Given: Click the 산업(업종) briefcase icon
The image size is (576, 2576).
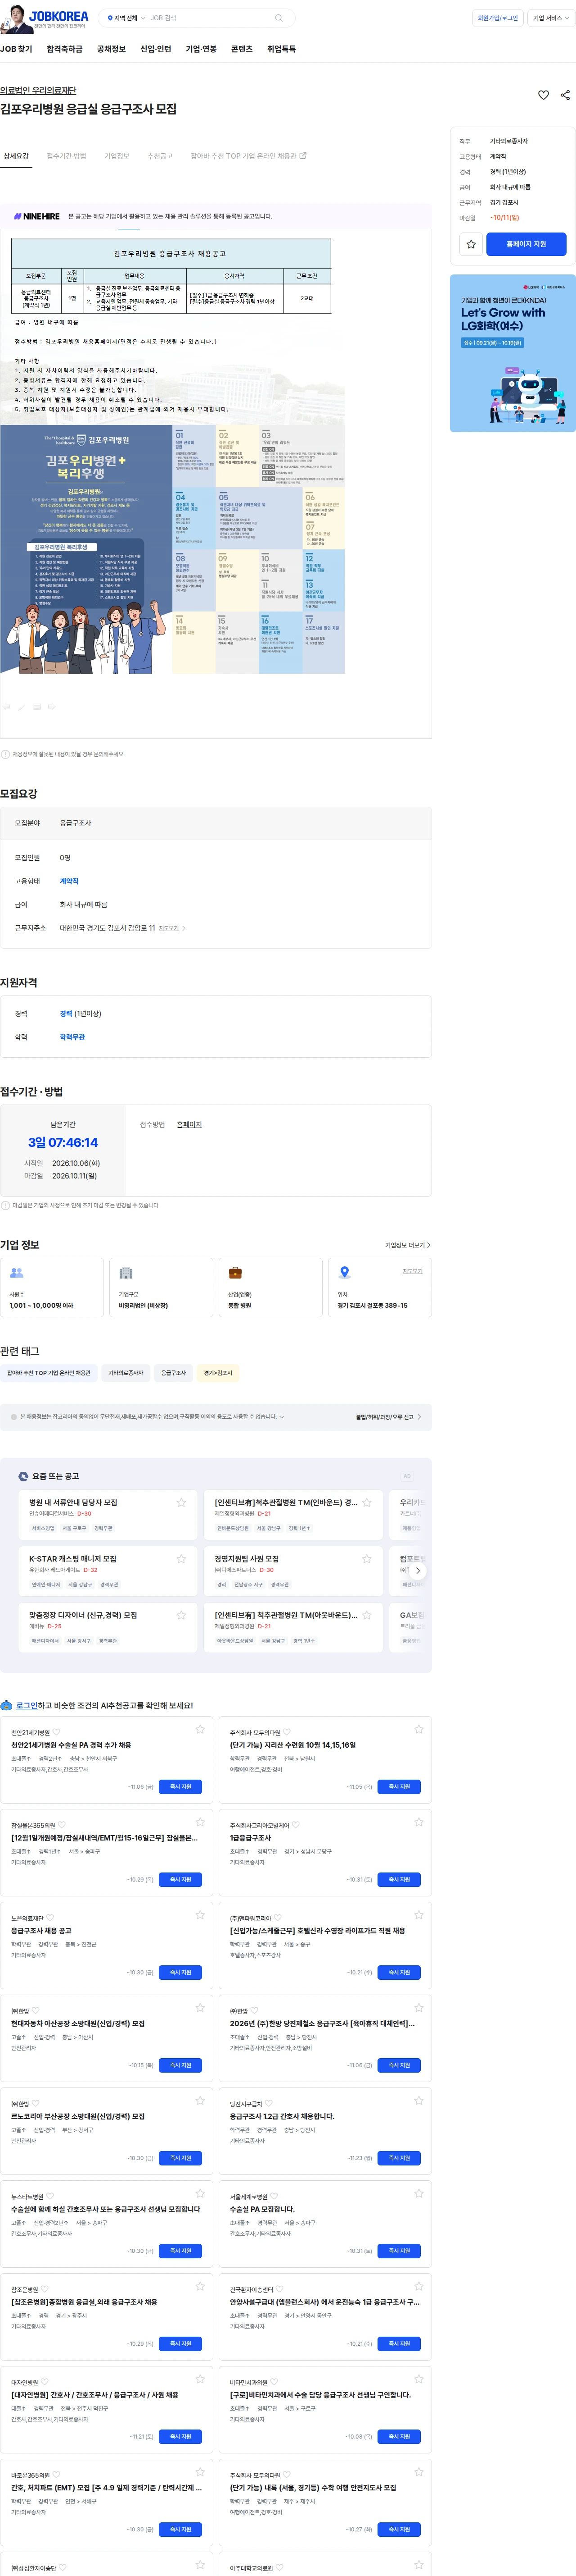Looking at the screenshot, I should [236, 1273].
